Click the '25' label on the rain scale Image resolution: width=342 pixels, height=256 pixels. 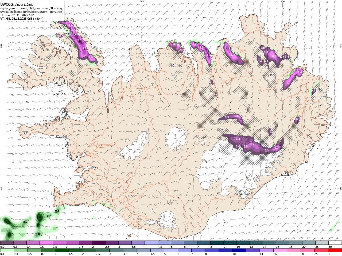pos(316,254)
